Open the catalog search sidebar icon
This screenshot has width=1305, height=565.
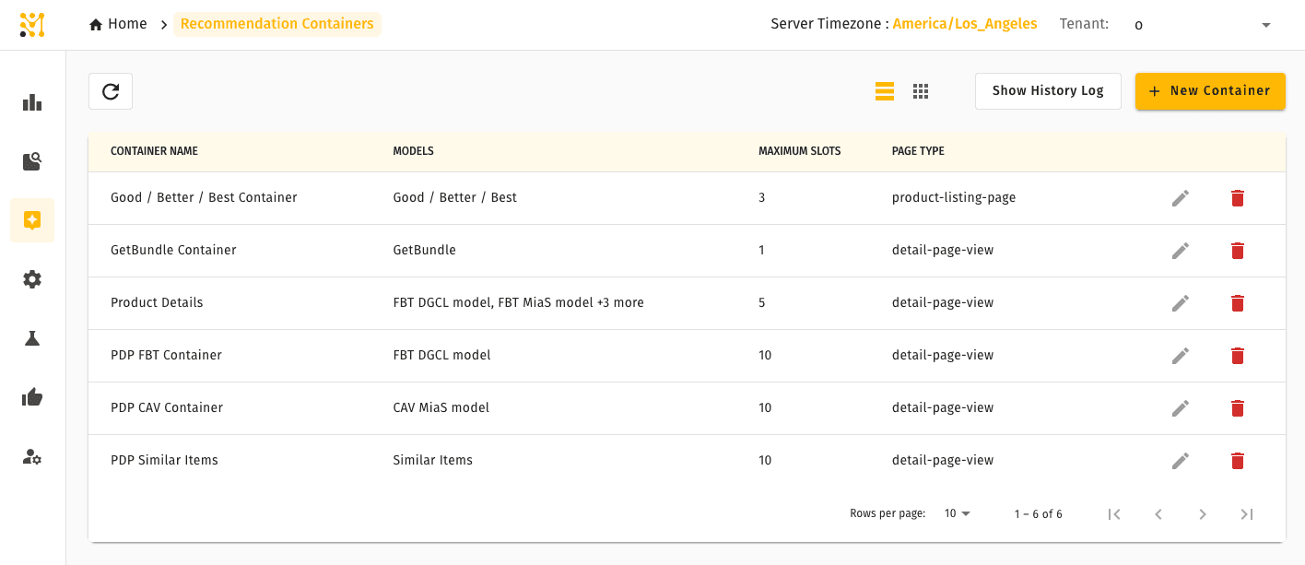pos(32,161)
